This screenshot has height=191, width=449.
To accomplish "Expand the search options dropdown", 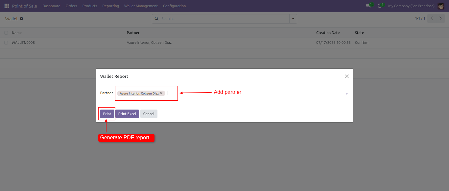I will pyautogui.click(x=293, y=19).
